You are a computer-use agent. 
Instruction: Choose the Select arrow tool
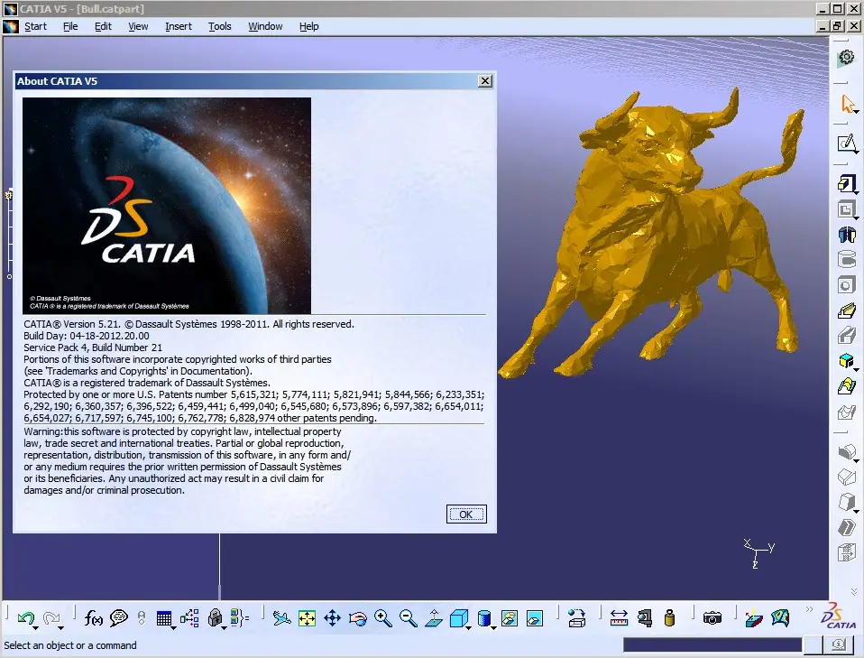click(847, 104)
